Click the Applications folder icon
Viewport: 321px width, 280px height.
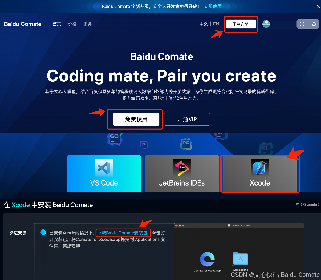pyautogui.click(x=240, y=259)
